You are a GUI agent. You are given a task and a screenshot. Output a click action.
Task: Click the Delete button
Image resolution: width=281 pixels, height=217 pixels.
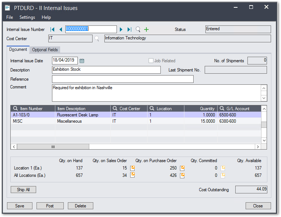tap(80, 206)
